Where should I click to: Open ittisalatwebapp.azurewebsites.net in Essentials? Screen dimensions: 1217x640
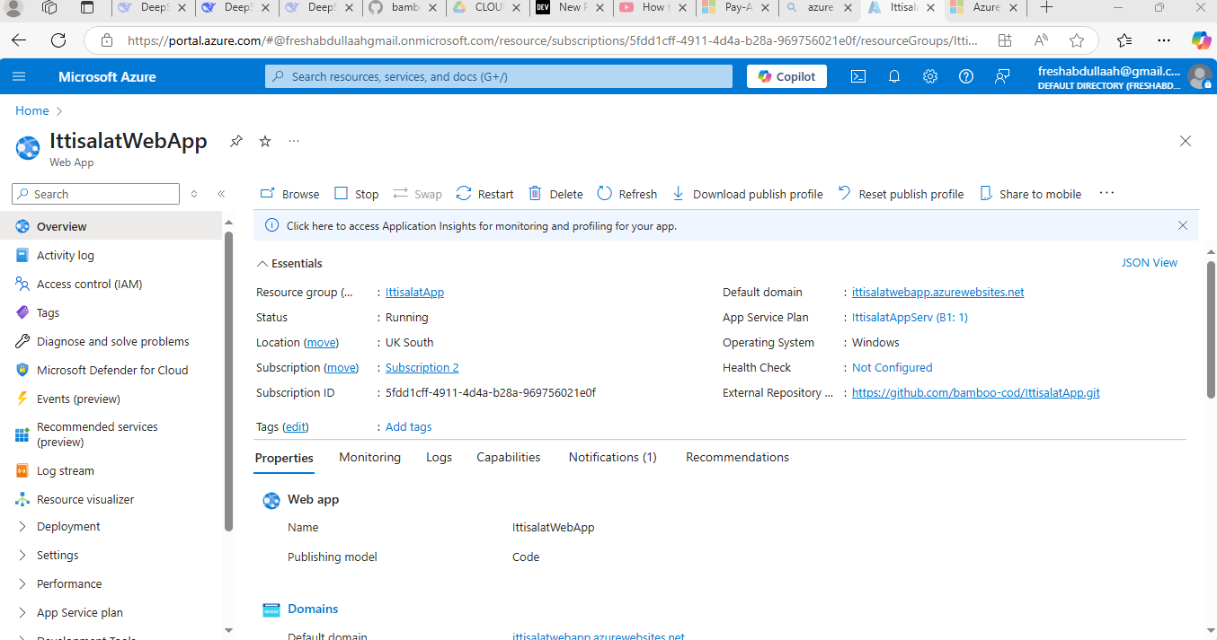937,293
